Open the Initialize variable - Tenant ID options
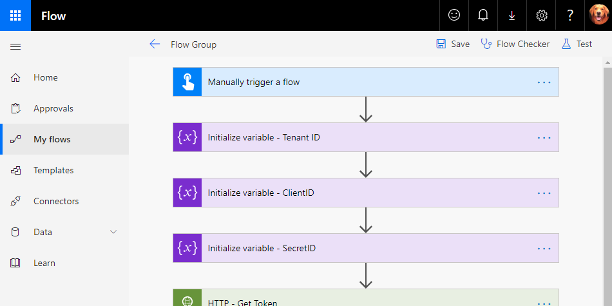Image resolution: width=612 pixels, height=306 pixels. click(544, 138)
